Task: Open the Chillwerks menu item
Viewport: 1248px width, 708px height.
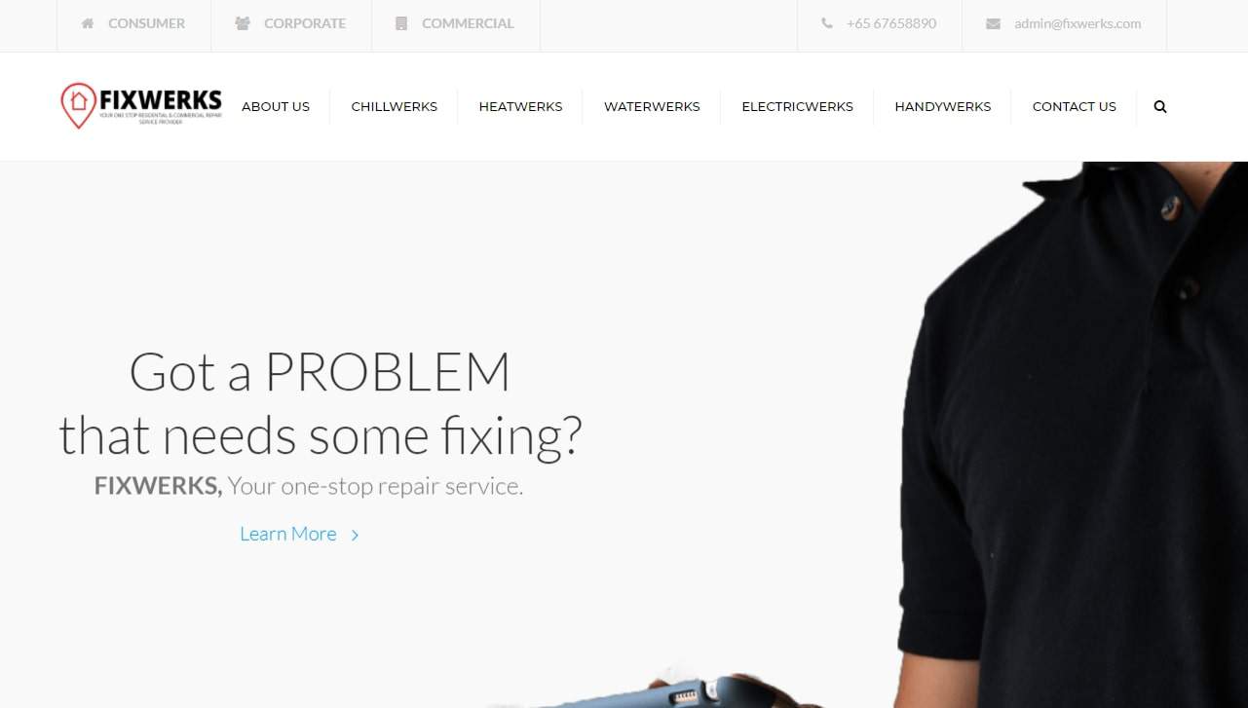Action: [x=395, y=107]
